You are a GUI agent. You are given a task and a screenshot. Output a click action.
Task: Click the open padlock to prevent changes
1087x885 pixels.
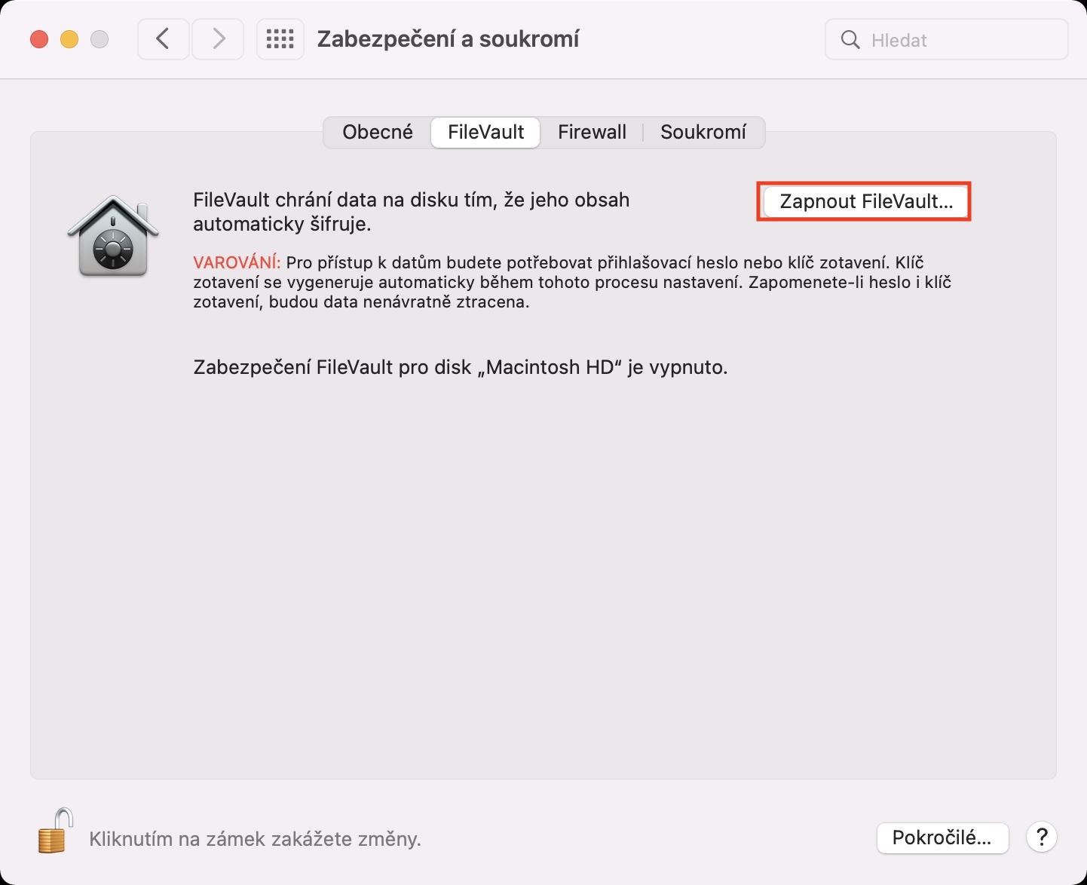point(55,831)
